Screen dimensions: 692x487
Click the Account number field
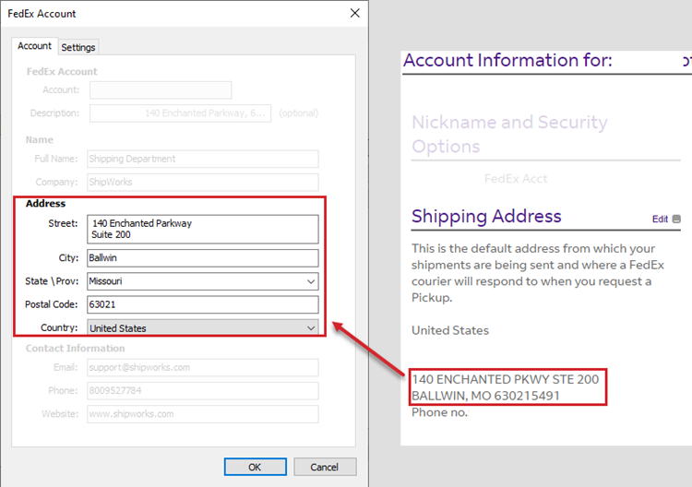pos(161,90)
